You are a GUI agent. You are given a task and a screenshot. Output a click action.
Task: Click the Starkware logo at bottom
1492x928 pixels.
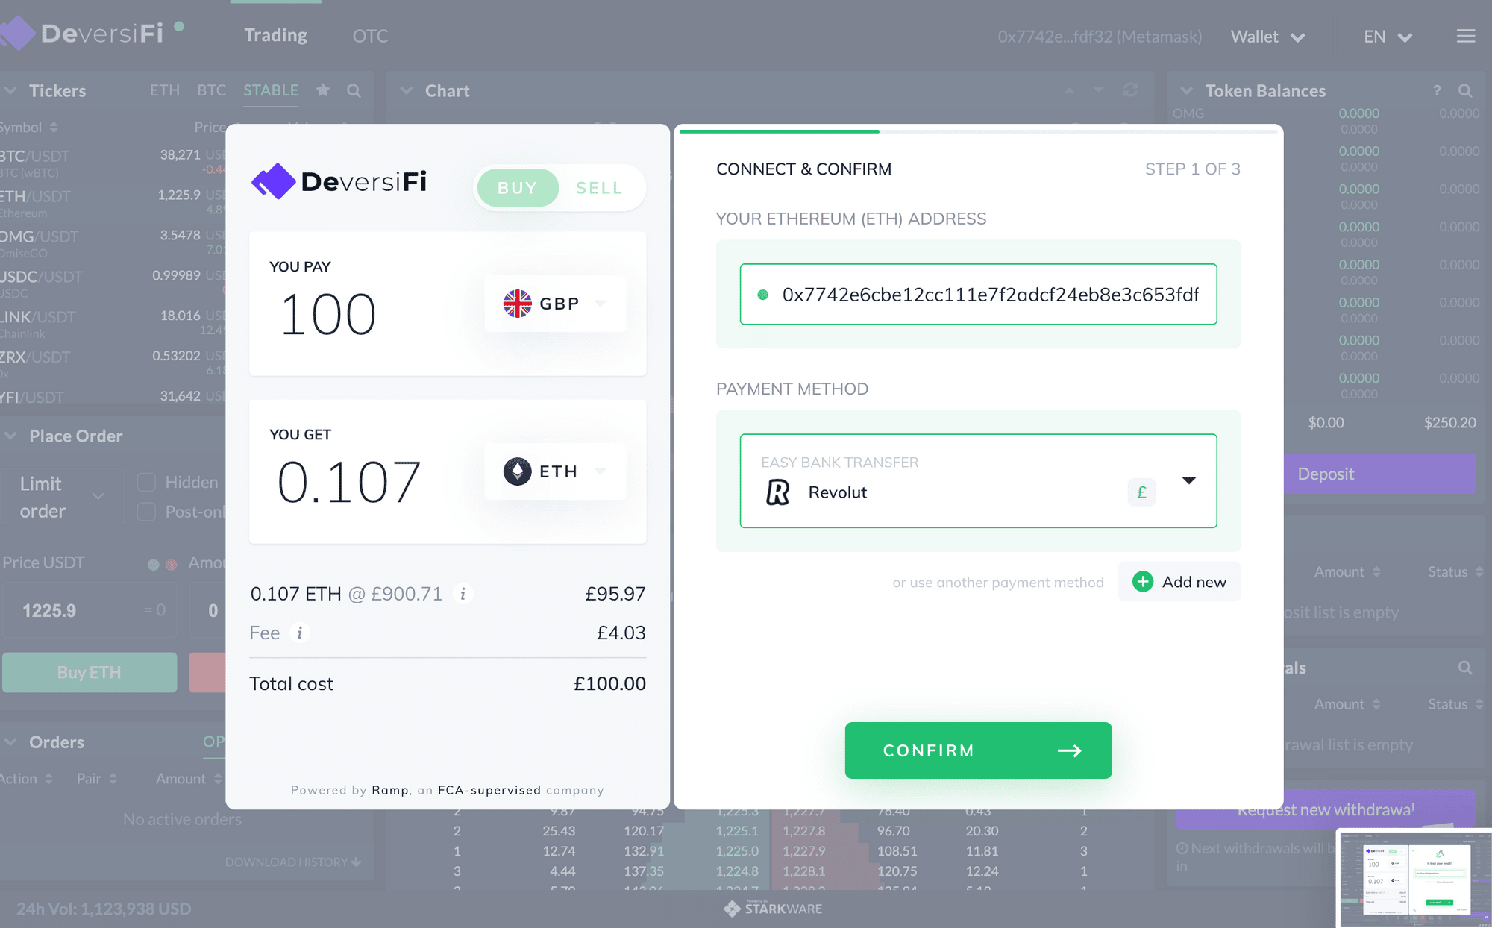773,908
